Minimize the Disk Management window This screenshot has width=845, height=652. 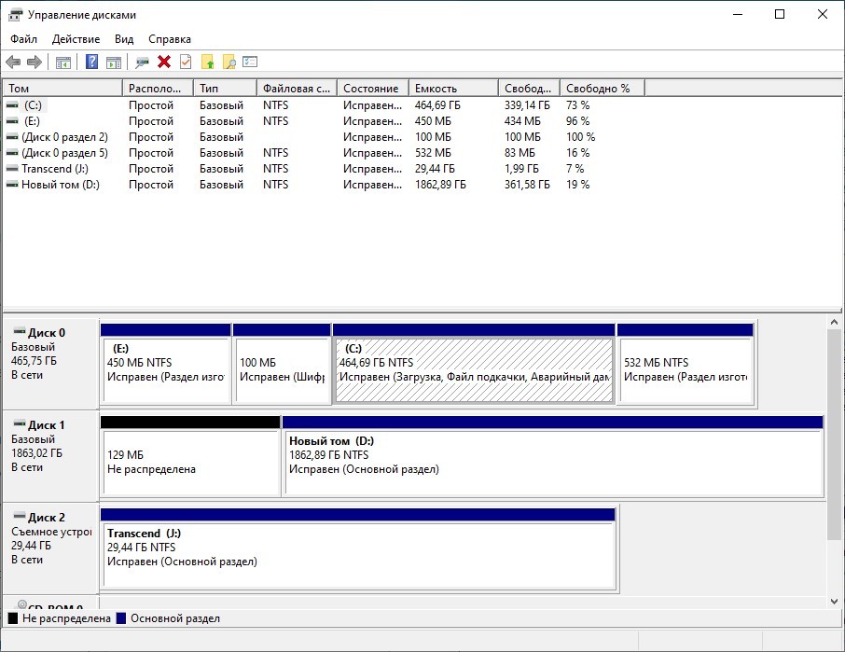click(738, 15)
